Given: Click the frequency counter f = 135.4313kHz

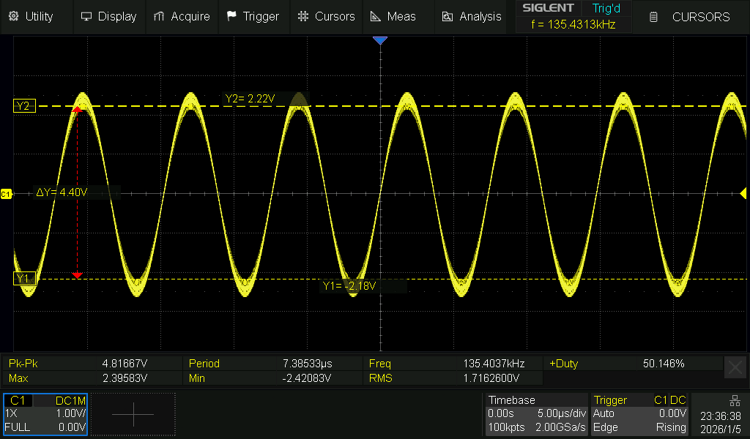Looking at the screenshot, I should pyautogui.click(x=573, y=24).
